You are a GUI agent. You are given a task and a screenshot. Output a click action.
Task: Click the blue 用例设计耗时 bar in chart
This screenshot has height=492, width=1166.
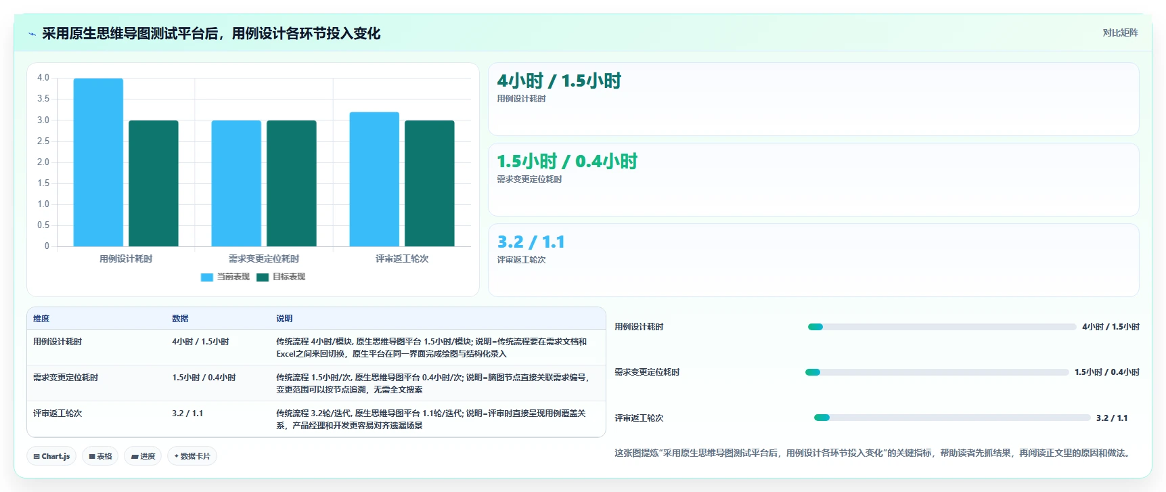click(98, 162)
